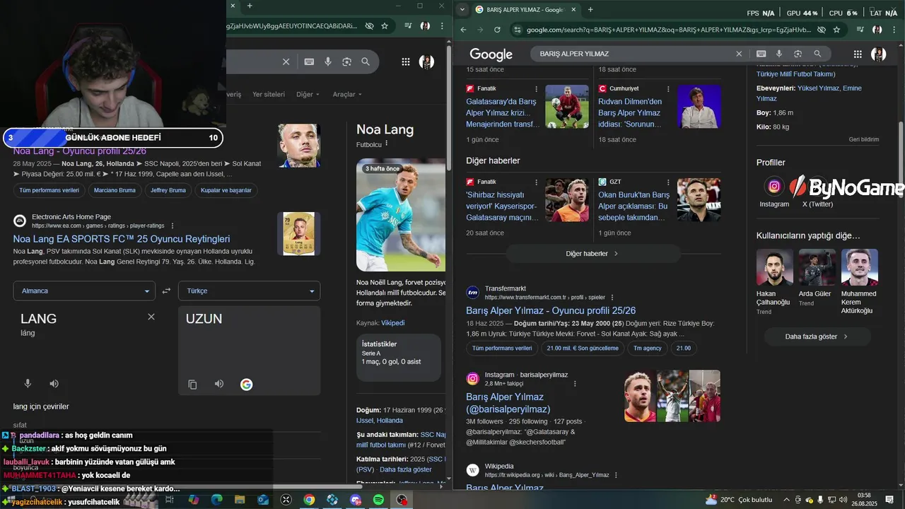Submit search using left window magnifier

[366, 62]
